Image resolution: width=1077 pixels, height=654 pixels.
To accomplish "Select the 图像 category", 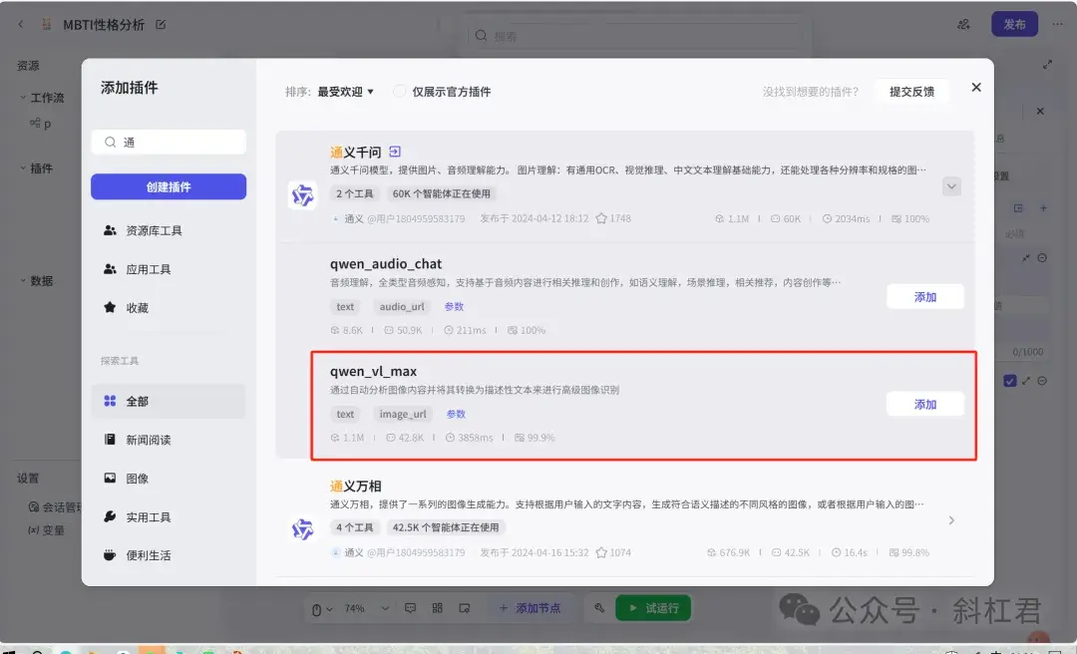I will [x=169, y=479].
